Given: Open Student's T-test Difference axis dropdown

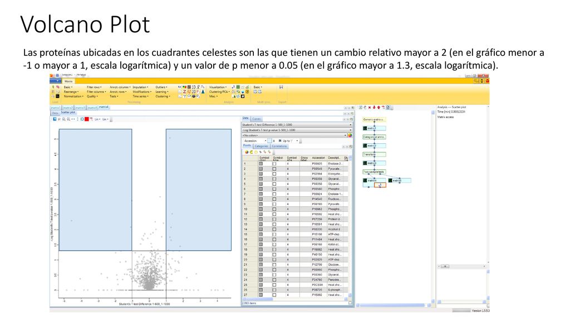Looking at the screenshot, I should pyautogui.click(x=297, y=125).
